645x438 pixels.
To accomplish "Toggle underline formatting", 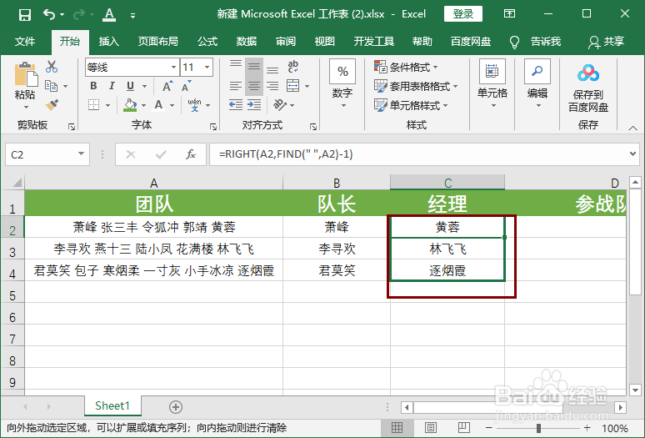I will point(130,86).
